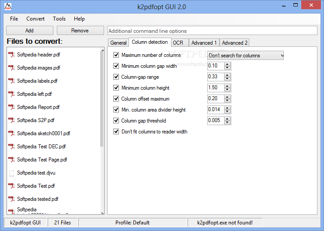Click the PDF icon beside Softpedia header.pdf
Viewport: 324px width, 231px height.
[11, 55]
